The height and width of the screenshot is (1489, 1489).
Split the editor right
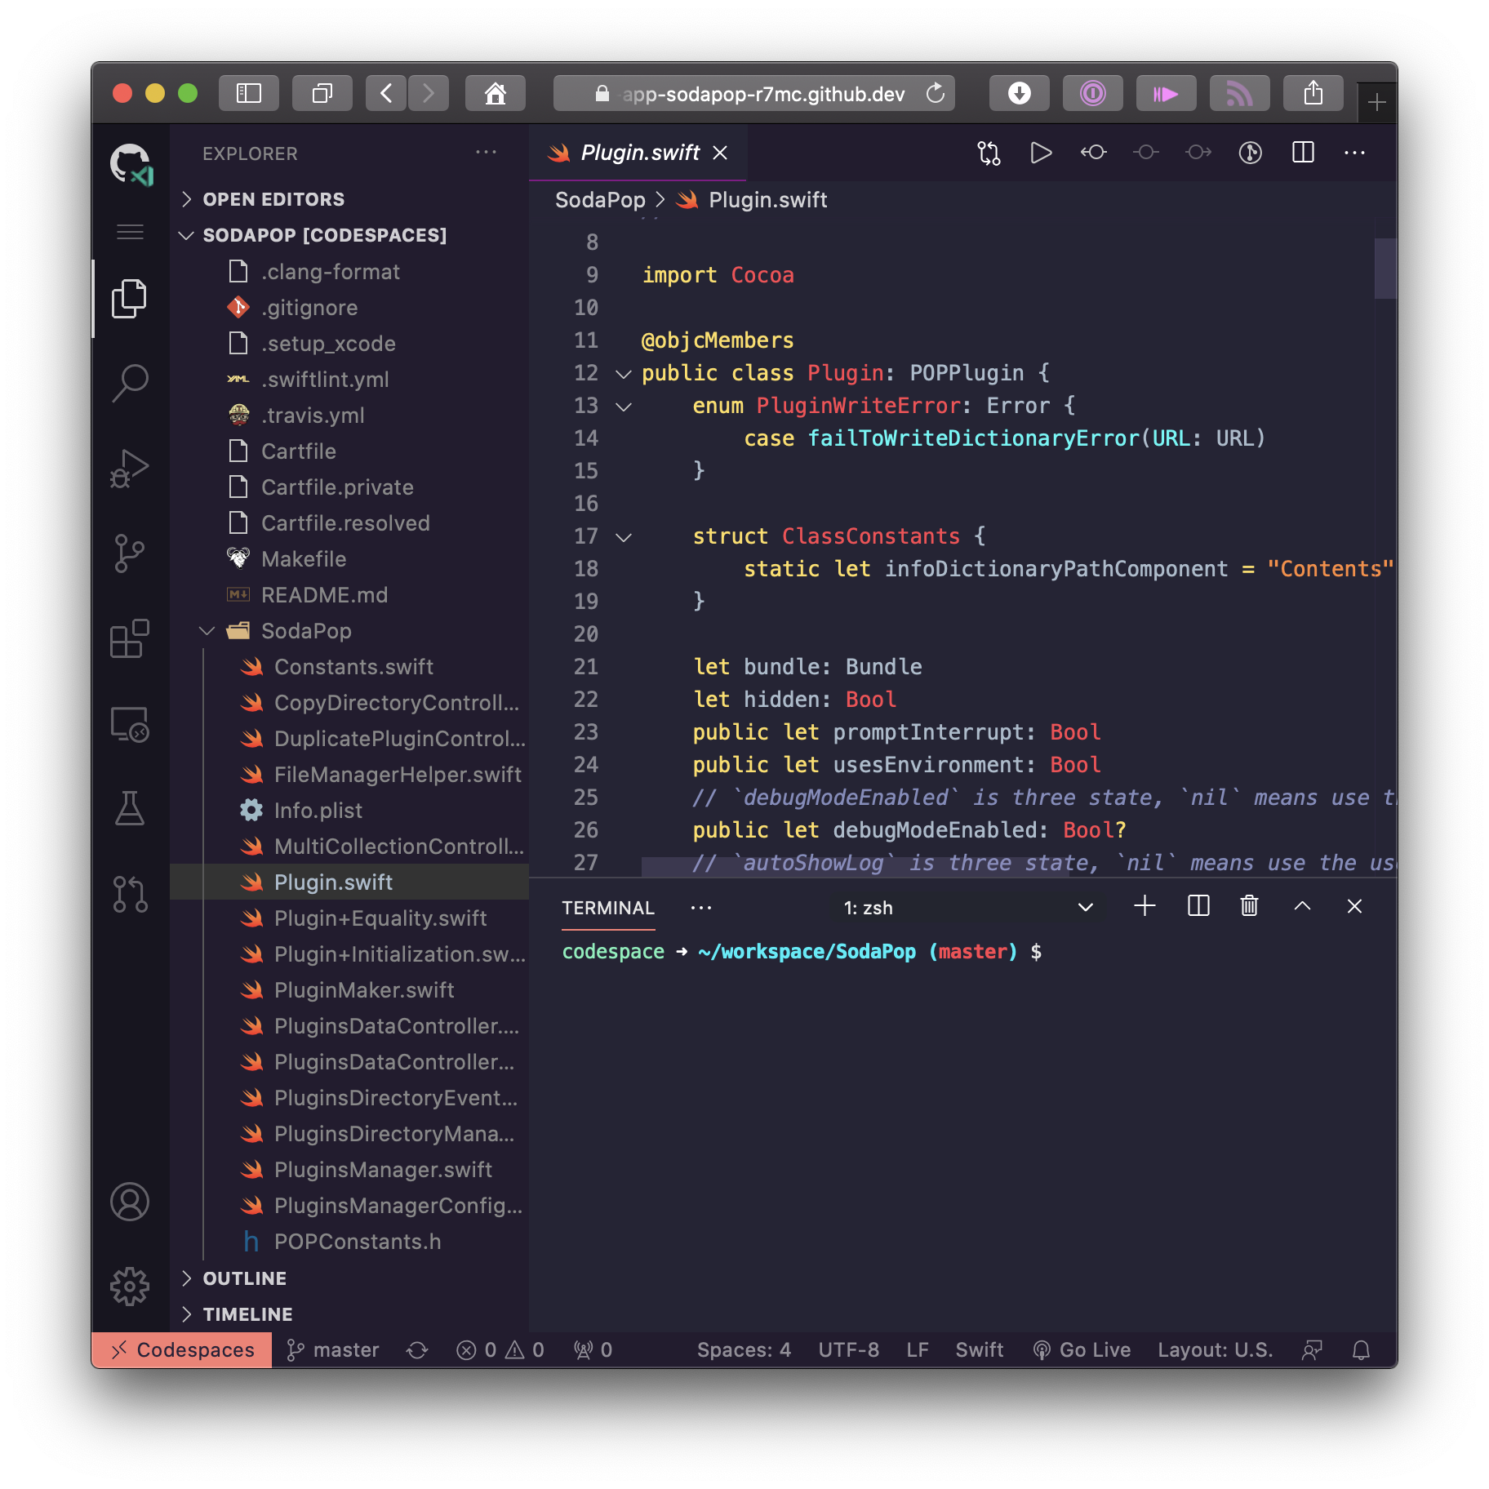(1303, 153)
